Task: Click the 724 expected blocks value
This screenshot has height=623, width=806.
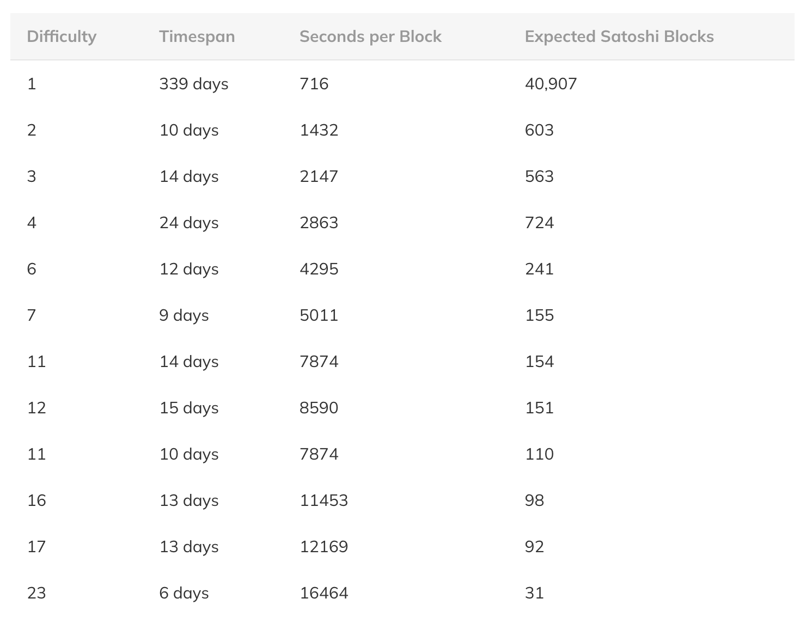Action: click(539, 223)
